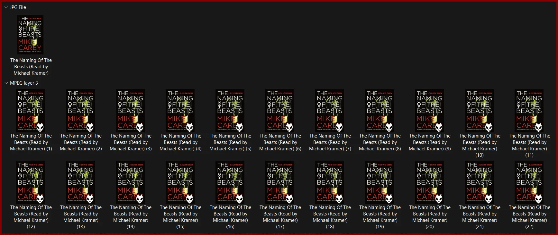Viewport: 558px width, 235px height.
Task: Select MP3 file thumbnail numbered (21)
Action: pos(479,182)
